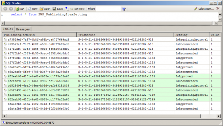
Task: Close the SQL Studio window
Action: click(x=219, y=3)
